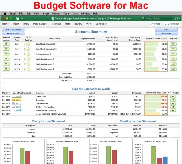182x164 pixels.
Task: Open Category List & Budget
Action: tap(13, 30)
